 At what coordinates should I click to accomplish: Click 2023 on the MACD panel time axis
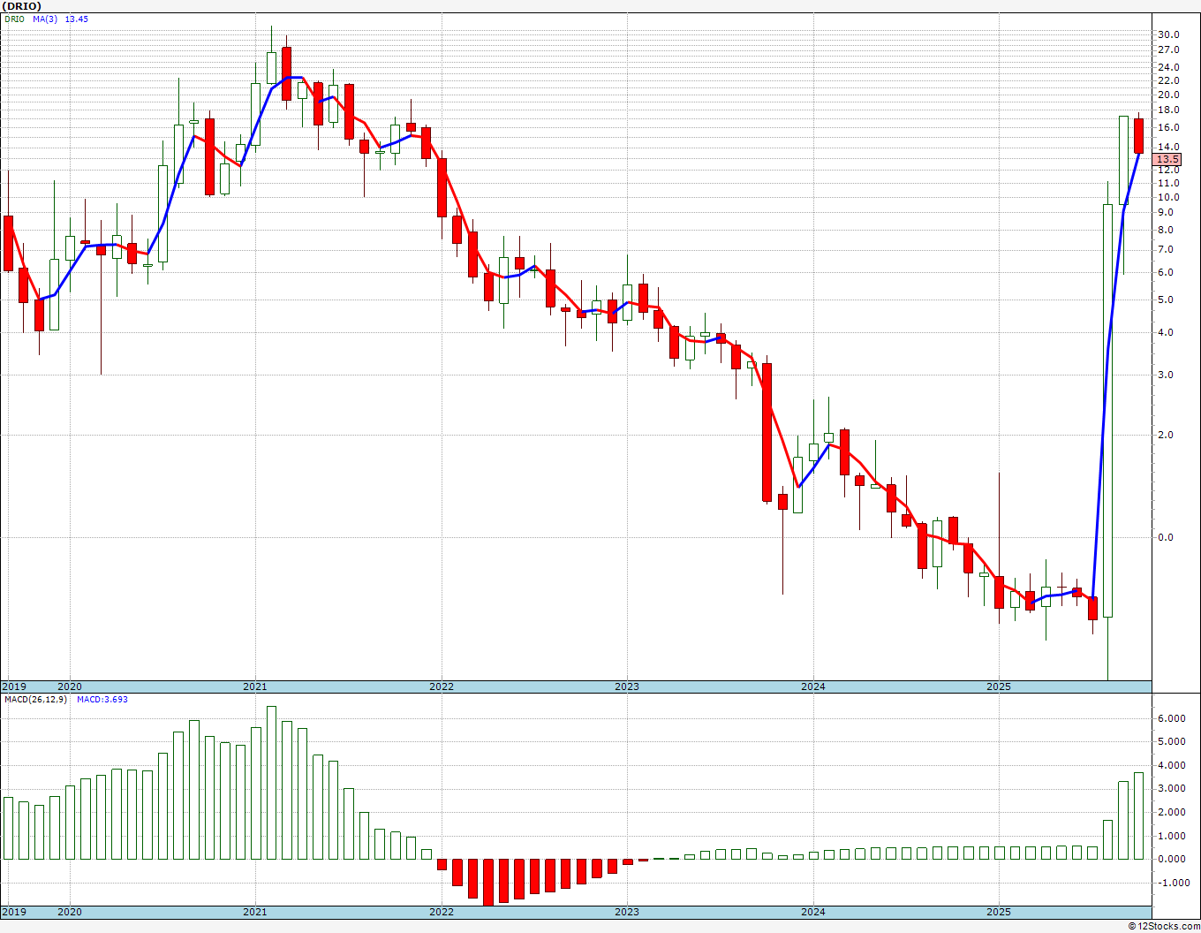click(627, 912)
